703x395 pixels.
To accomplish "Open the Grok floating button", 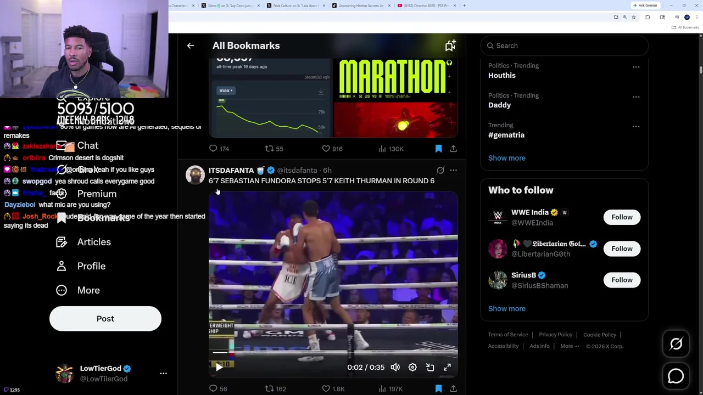I will click(676, 344).
